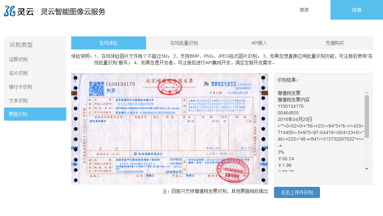This screenshot has height=216, width=383.
Task: Open the 在线批量识别 tab
Action: pos(184,43)
